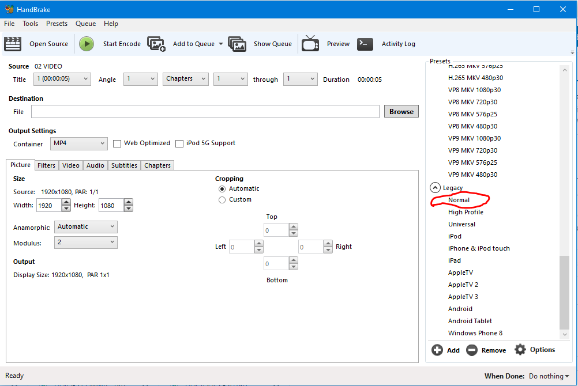Decrease Height using the down stepper arrow
Screen dimensions: 578x386
(128, 209)
